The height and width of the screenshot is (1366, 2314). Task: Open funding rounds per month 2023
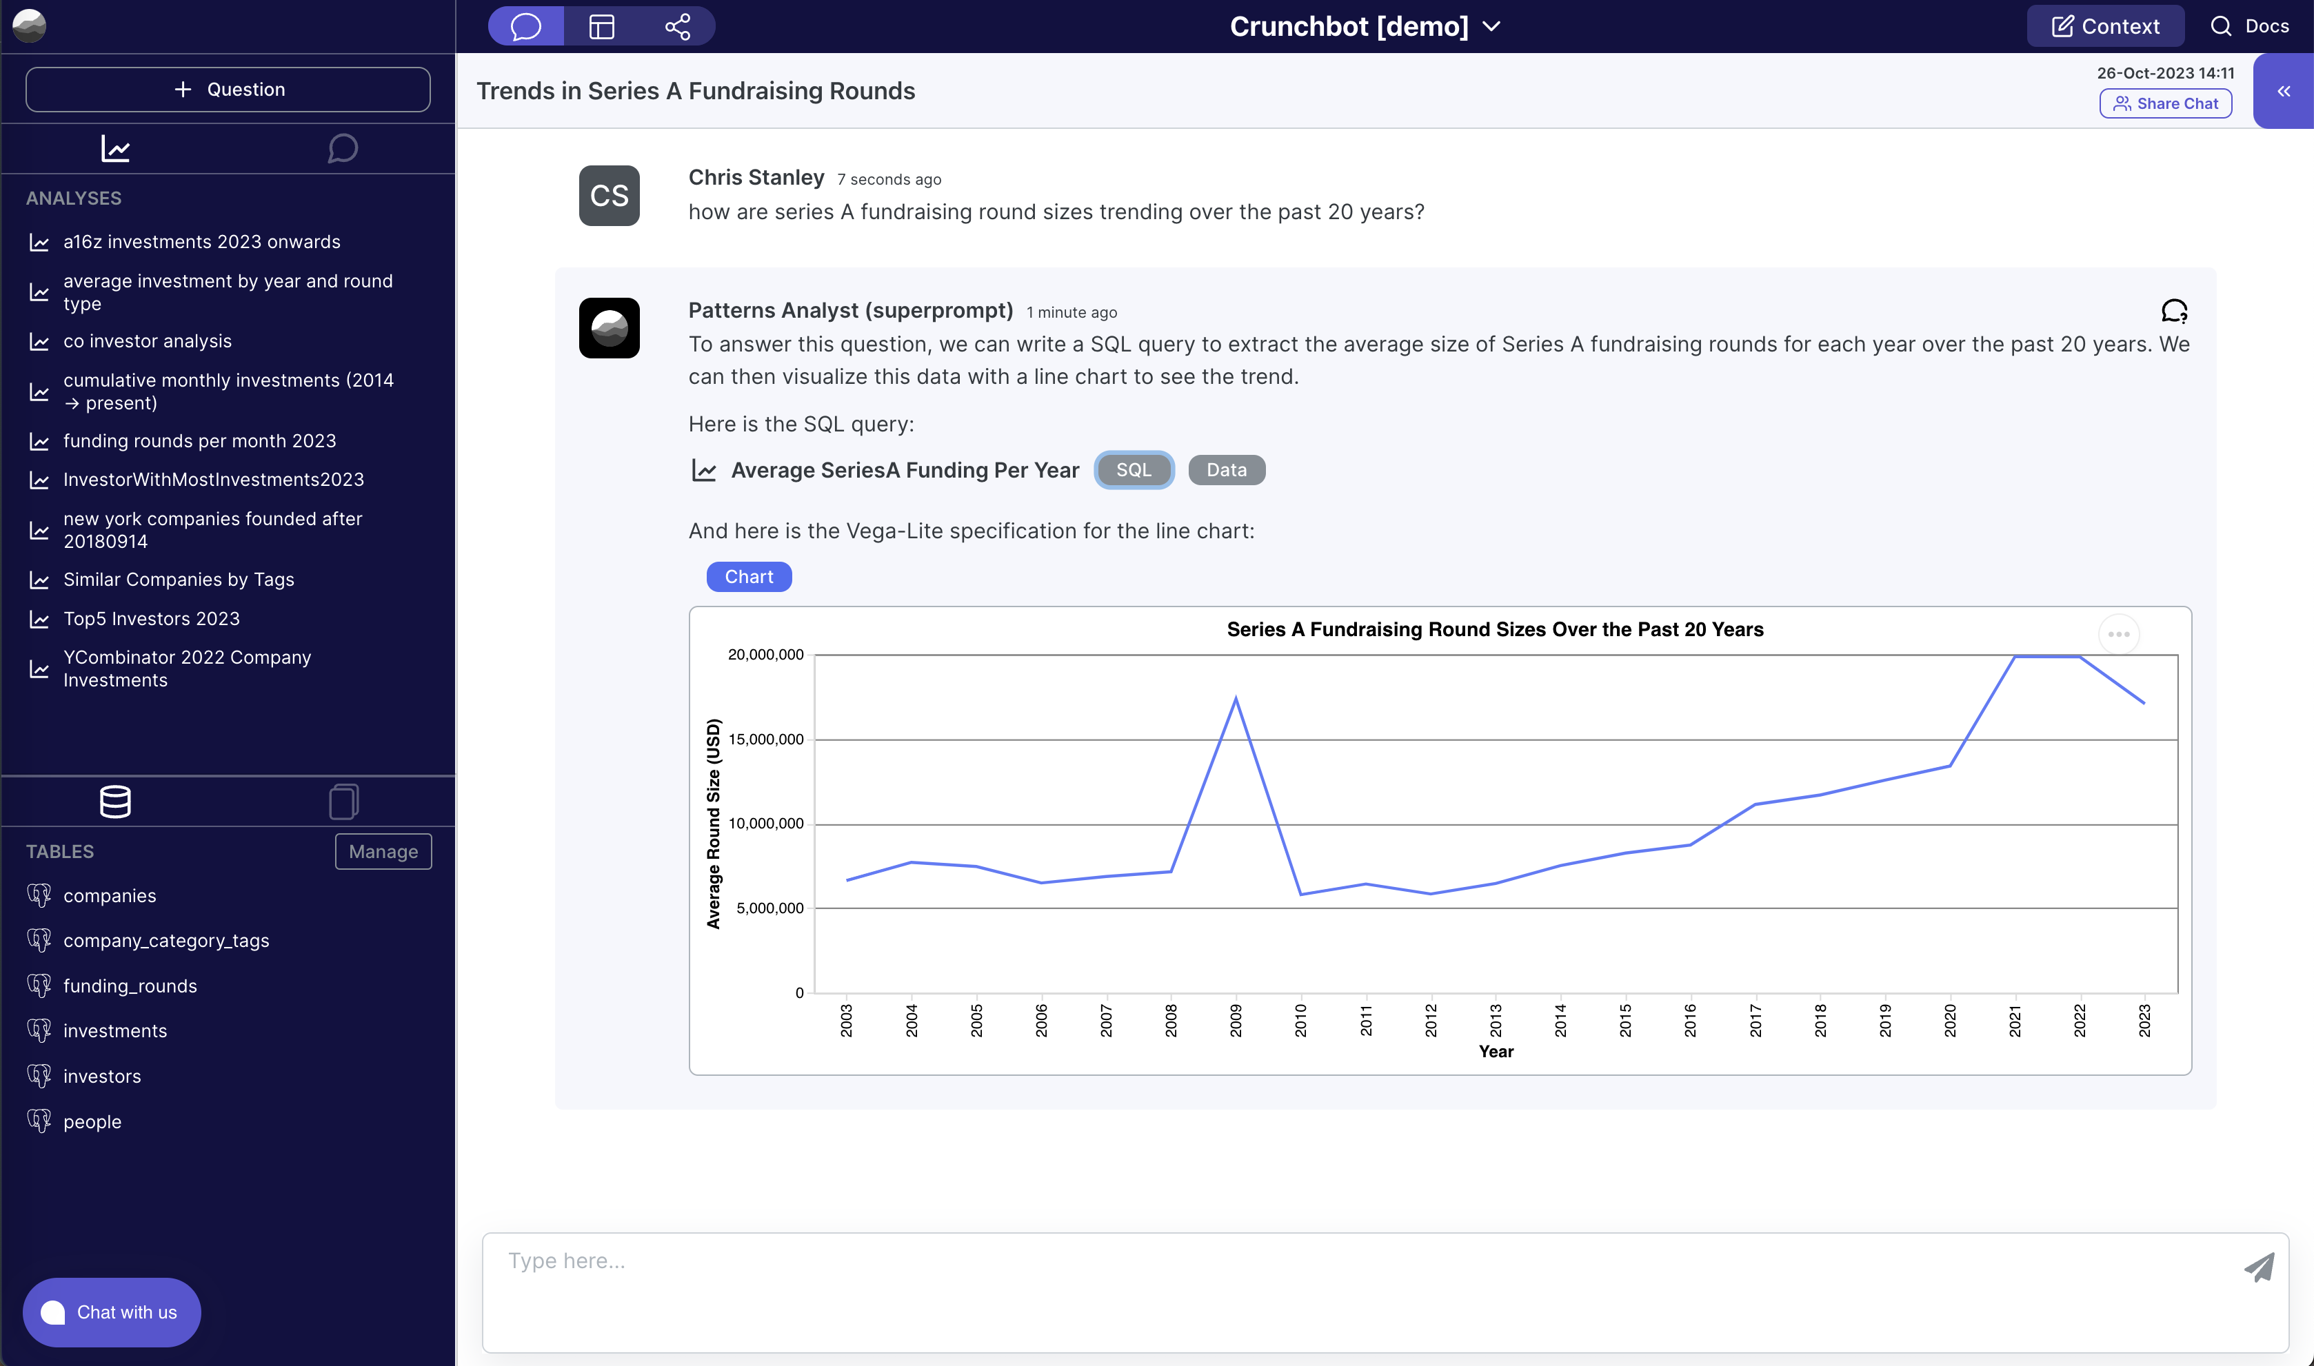[x=200, y=441]
